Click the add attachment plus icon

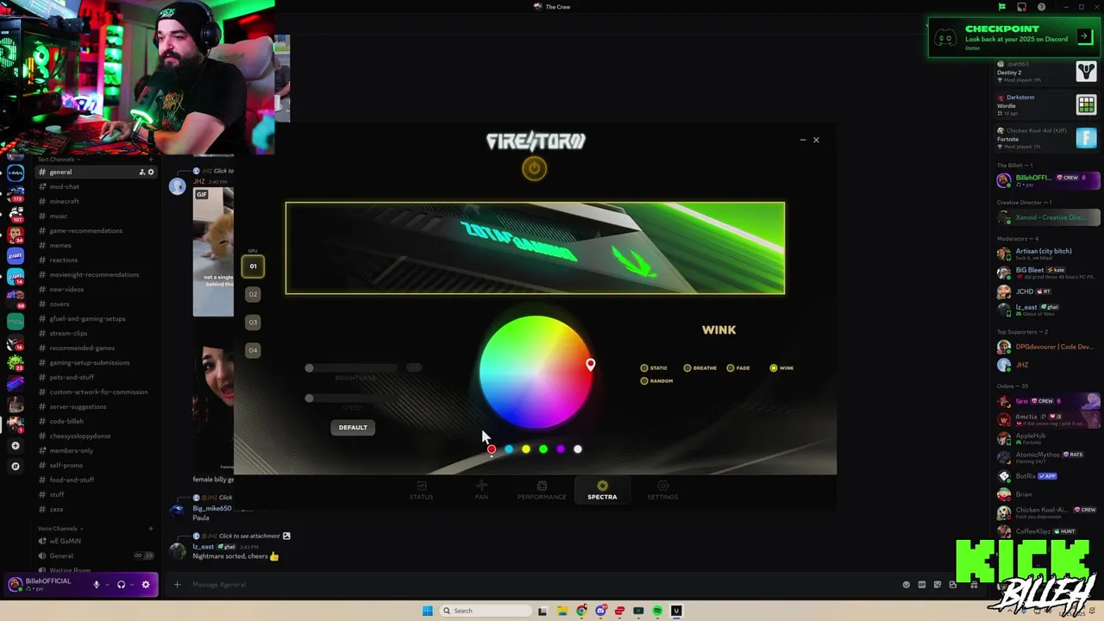[178, 585]
